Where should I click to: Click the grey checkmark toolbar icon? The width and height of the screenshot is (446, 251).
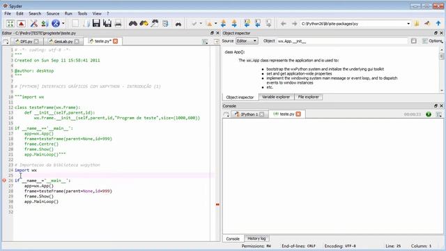point(194,24)
